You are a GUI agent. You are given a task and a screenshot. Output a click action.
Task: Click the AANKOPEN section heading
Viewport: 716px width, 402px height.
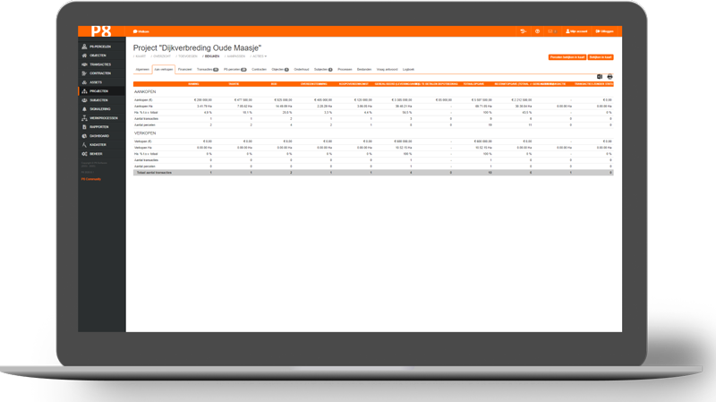tap(145, 92)
